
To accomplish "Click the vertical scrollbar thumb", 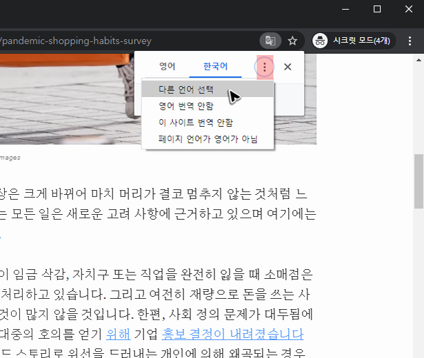I will coord(419,181).
